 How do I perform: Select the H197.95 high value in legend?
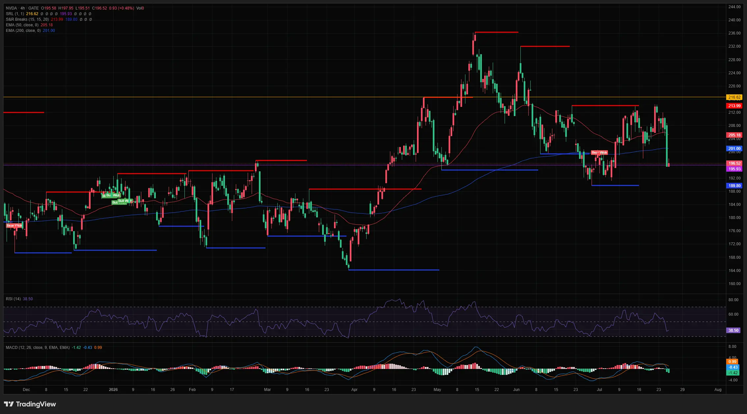point(66,8)
